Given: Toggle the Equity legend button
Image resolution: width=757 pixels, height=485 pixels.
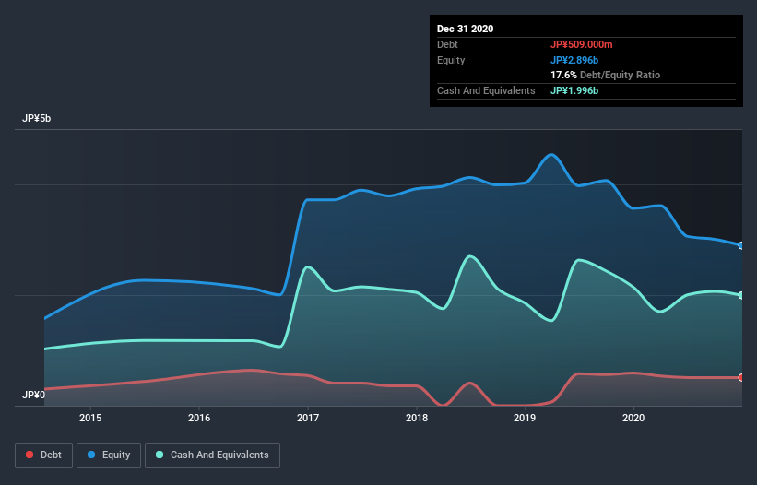Looking at the screenshot, I should (x=109, y=455).
